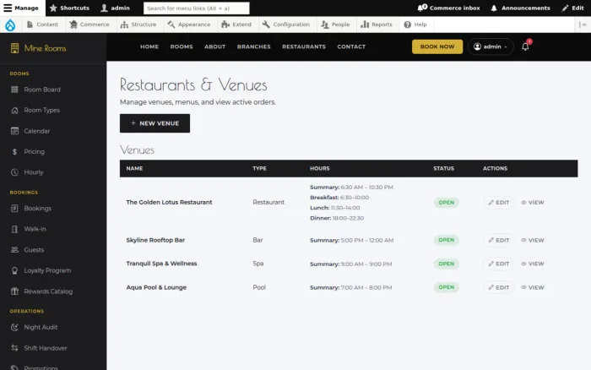Click the Walk-in door icon

coord(14,229)
